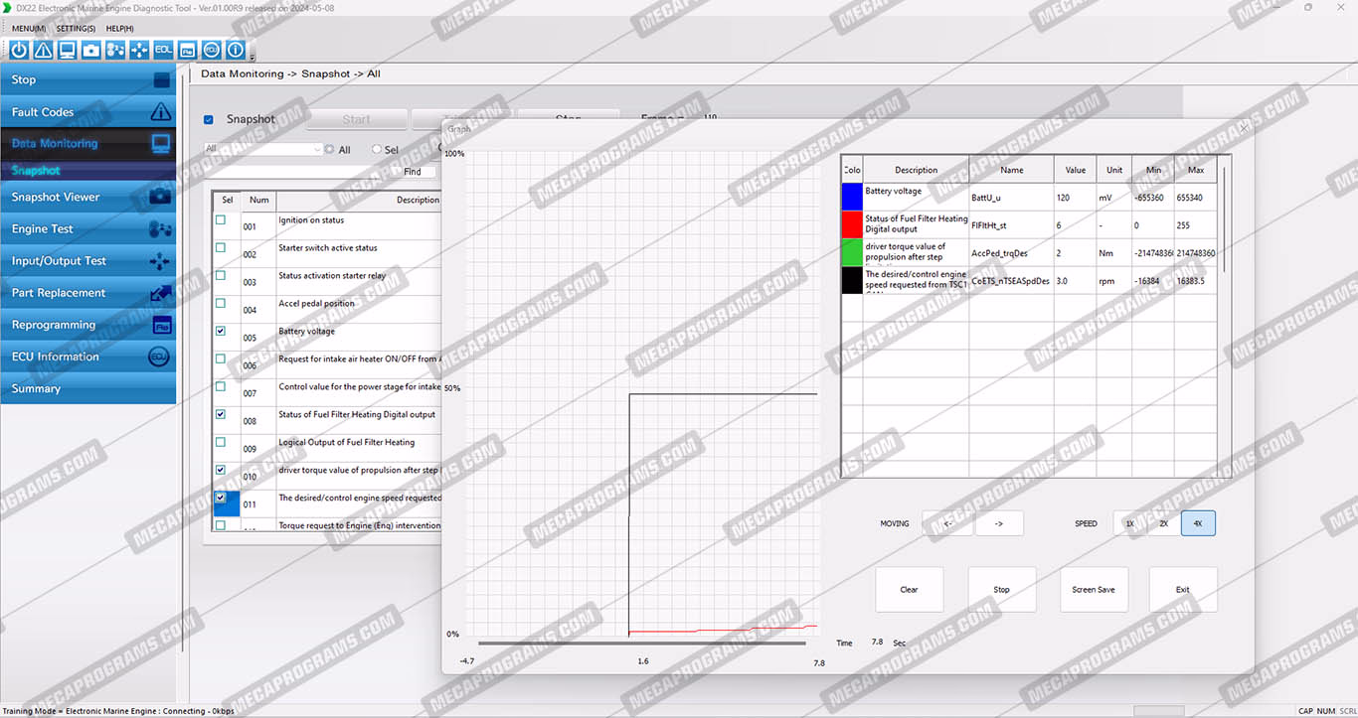
Task: Uncheck Battery voltage row 005 checkbox
Action: [221, 332]
